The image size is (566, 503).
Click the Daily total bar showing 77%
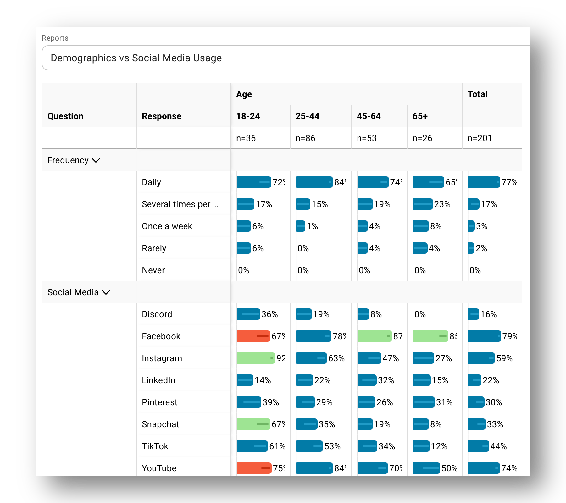484,182
